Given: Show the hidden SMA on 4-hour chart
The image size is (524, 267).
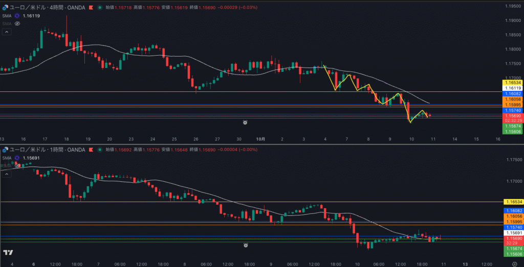Looking at the screenshot, I should [17, 23].
